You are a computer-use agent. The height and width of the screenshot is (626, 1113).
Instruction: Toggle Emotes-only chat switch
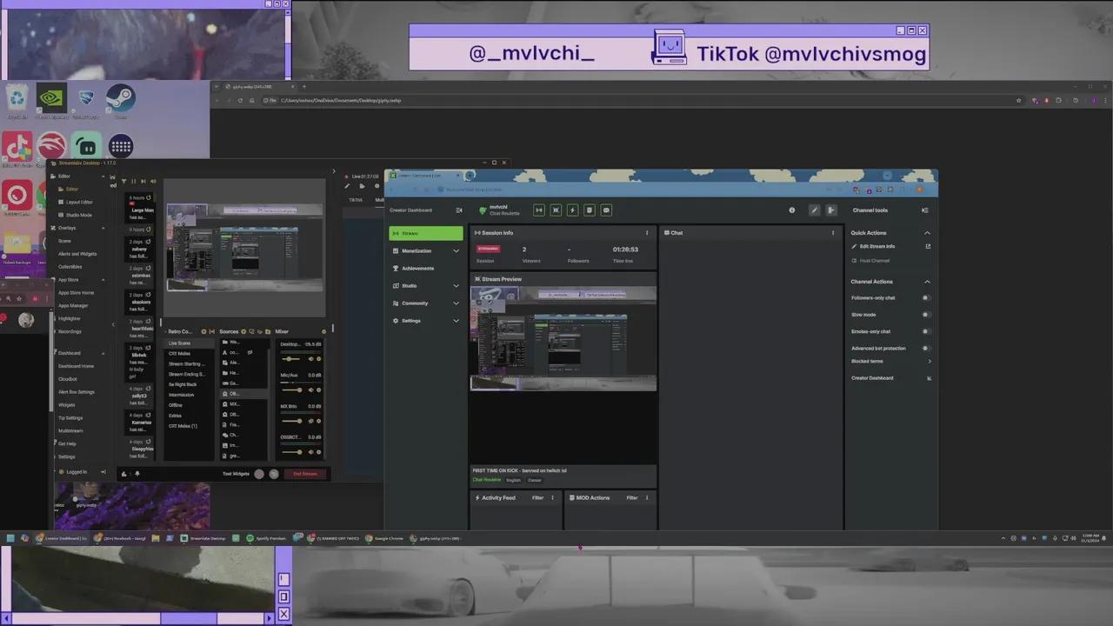coord(926,331)
